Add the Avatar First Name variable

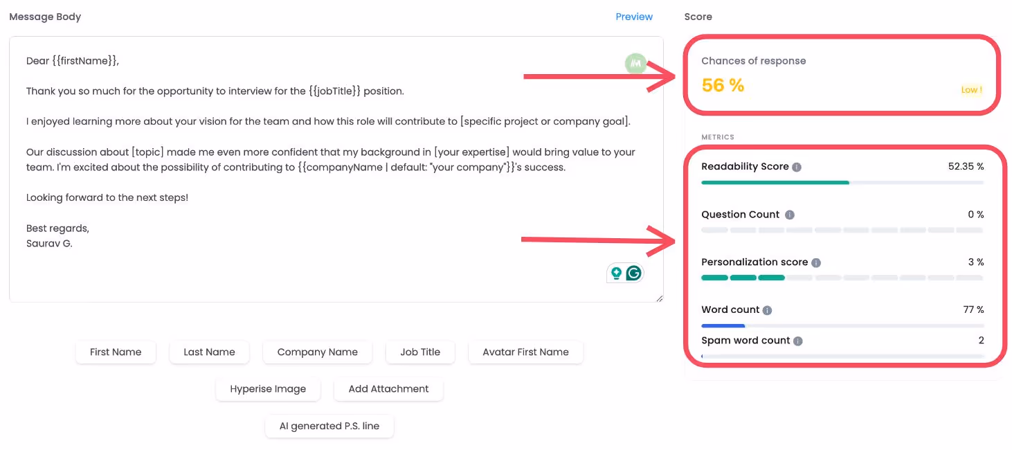tap(525, 352)
